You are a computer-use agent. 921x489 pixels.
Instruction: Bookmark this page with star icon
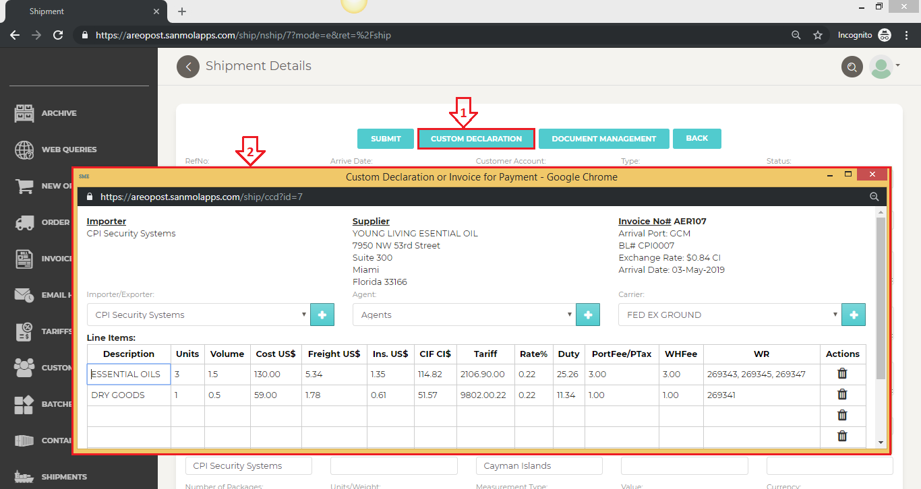point(818,35)
